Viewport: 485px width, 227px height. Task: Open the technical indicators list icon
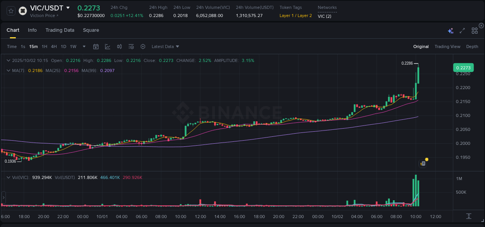pyautogui.click(x=131, y=46)
